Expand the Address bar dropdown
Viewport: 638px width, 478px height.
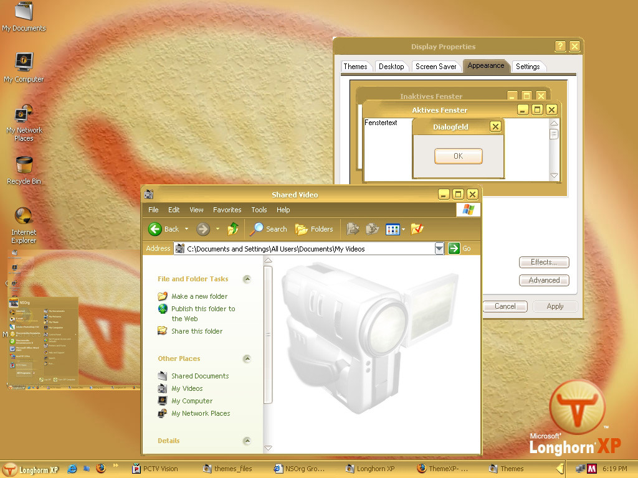pos(439,248)
